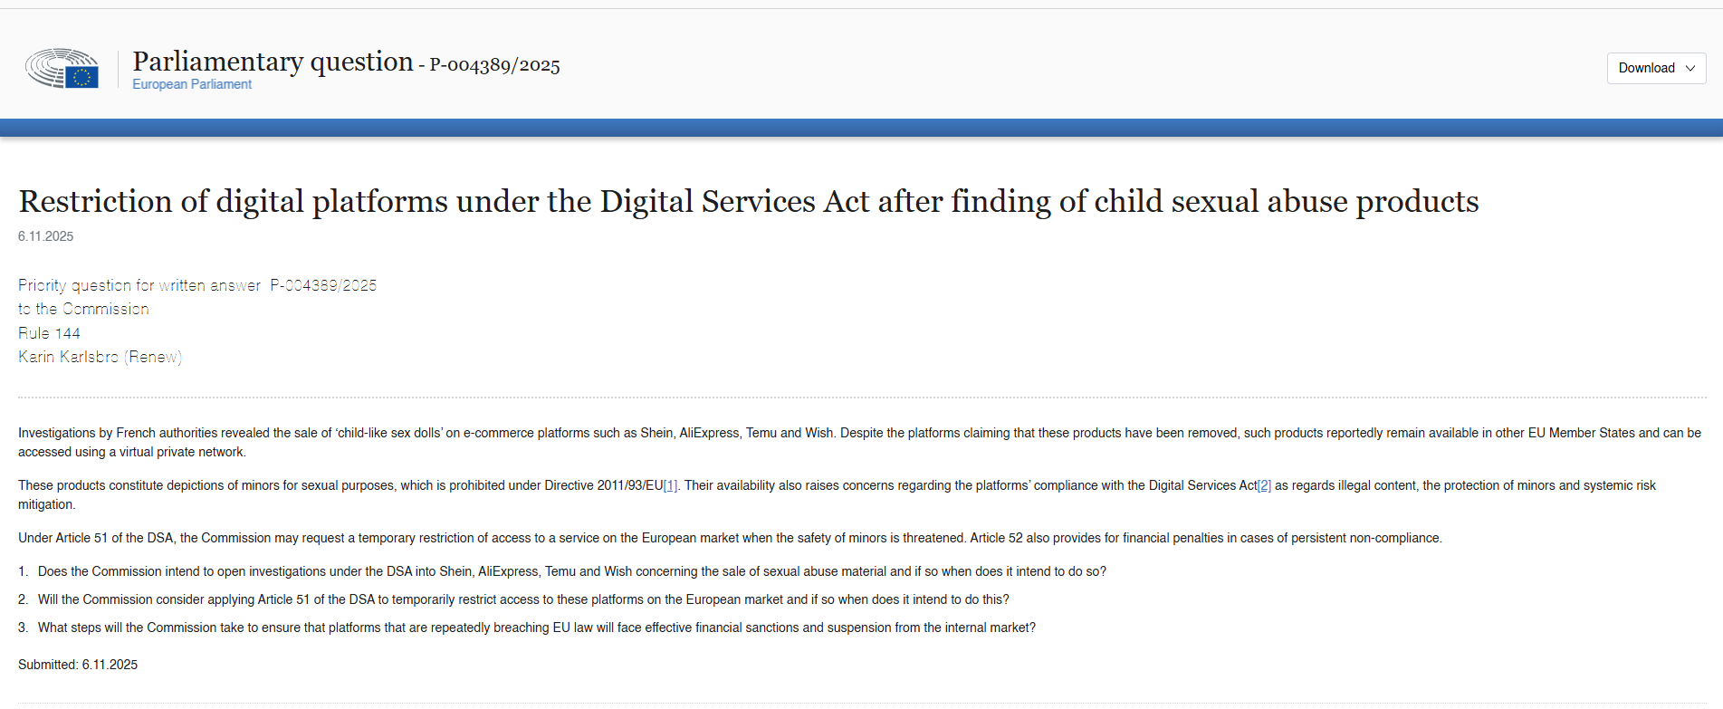Click the 'to the Commission' line
1723x709 pixels.
point(83,309)
